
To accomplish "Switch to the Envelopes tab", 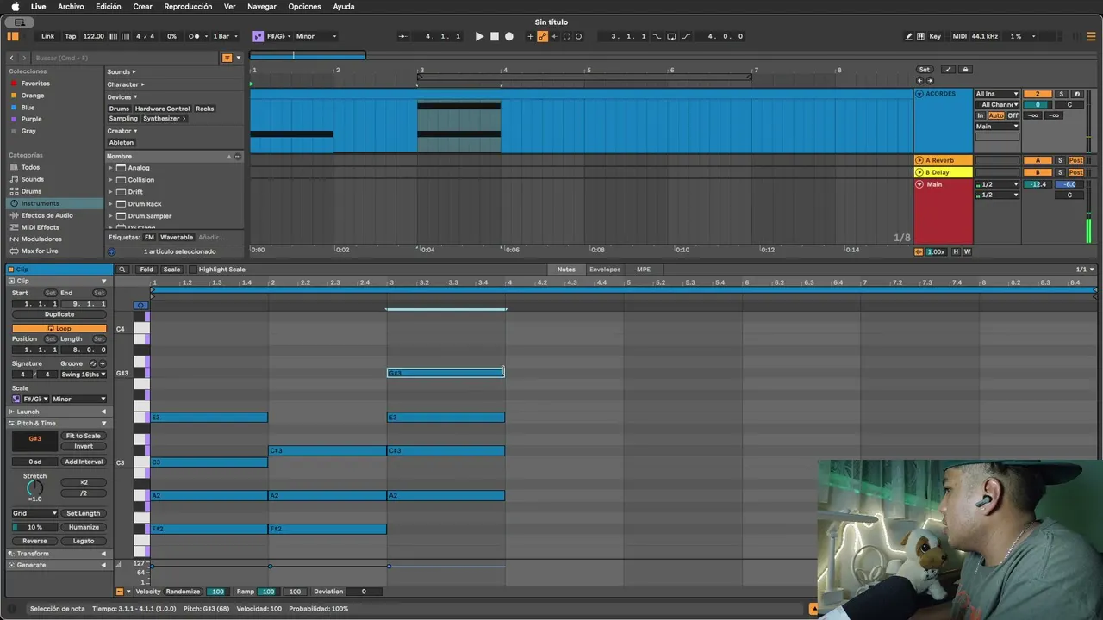I will tap(605, 270).
